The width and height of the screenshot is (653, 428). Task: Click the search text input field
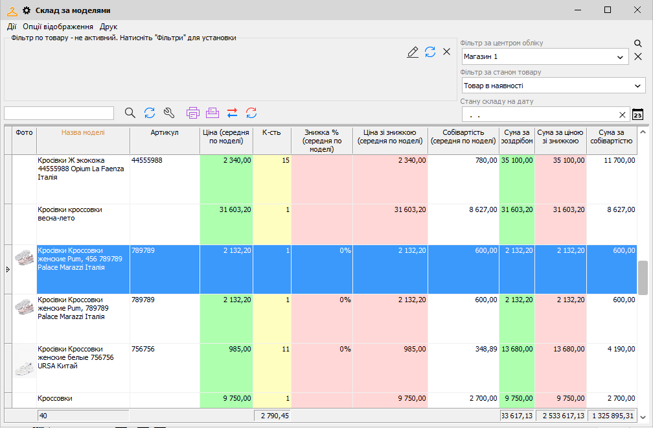click(59, 113)
